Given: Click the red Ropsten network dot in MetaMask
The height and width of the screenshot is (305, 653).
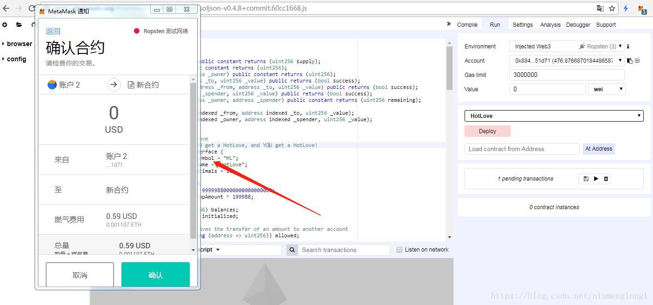Looking at the screenshot, I should 137,31.
